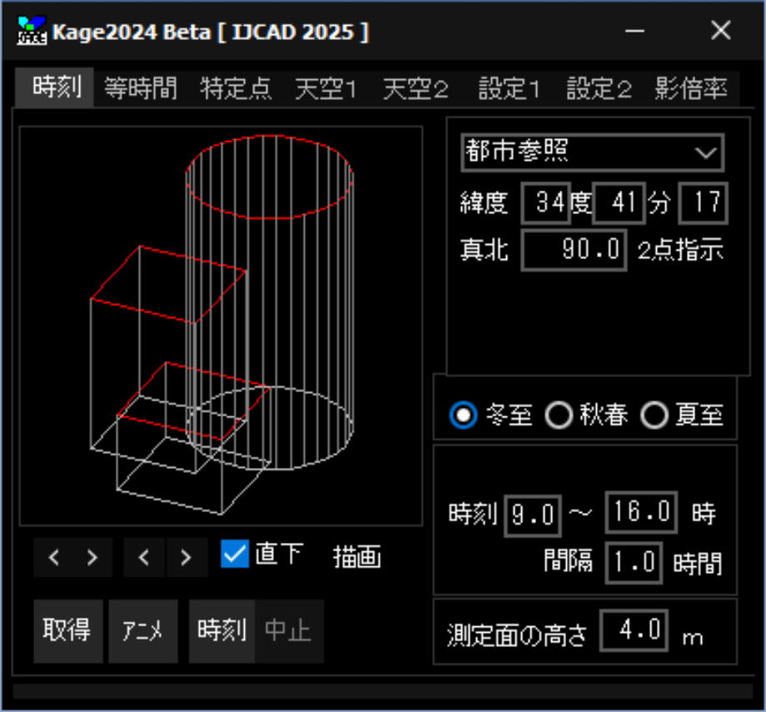This screenshot has width=766, height=712.
Task: Open the 天空1 tab
Action: [x=326, y=88]
